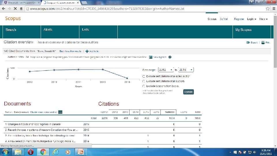The width and height of the screenshot is (277, 156).
Task: Open browser home page icon
Action: [21, 9]
